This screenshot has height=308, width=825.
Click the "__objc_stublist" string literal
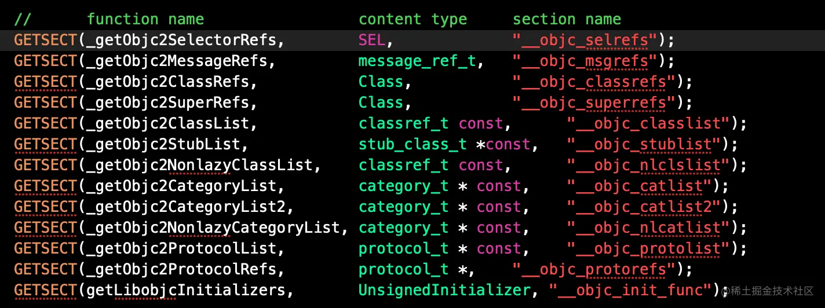[x=644, y=144]
